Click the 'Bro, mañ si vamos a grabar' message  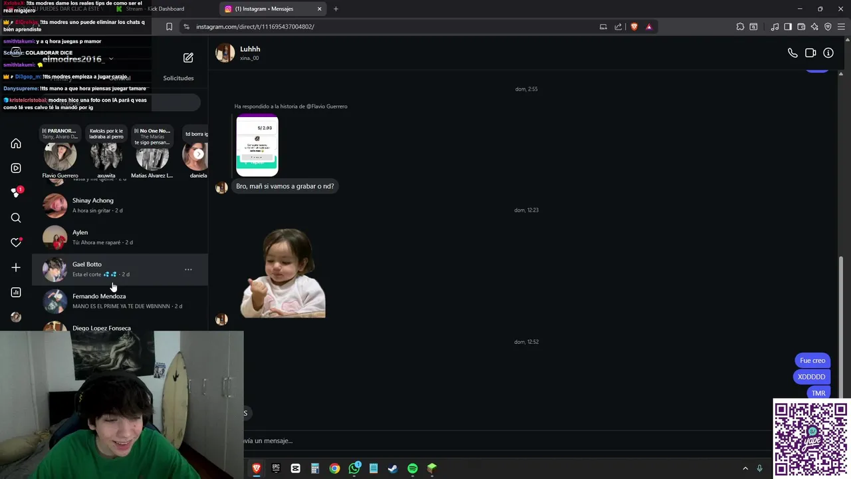click(x=285, y=186)
